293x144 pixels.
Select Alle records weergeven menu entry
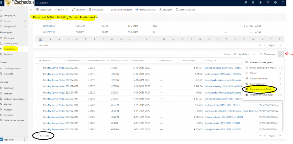pos(263,62)
